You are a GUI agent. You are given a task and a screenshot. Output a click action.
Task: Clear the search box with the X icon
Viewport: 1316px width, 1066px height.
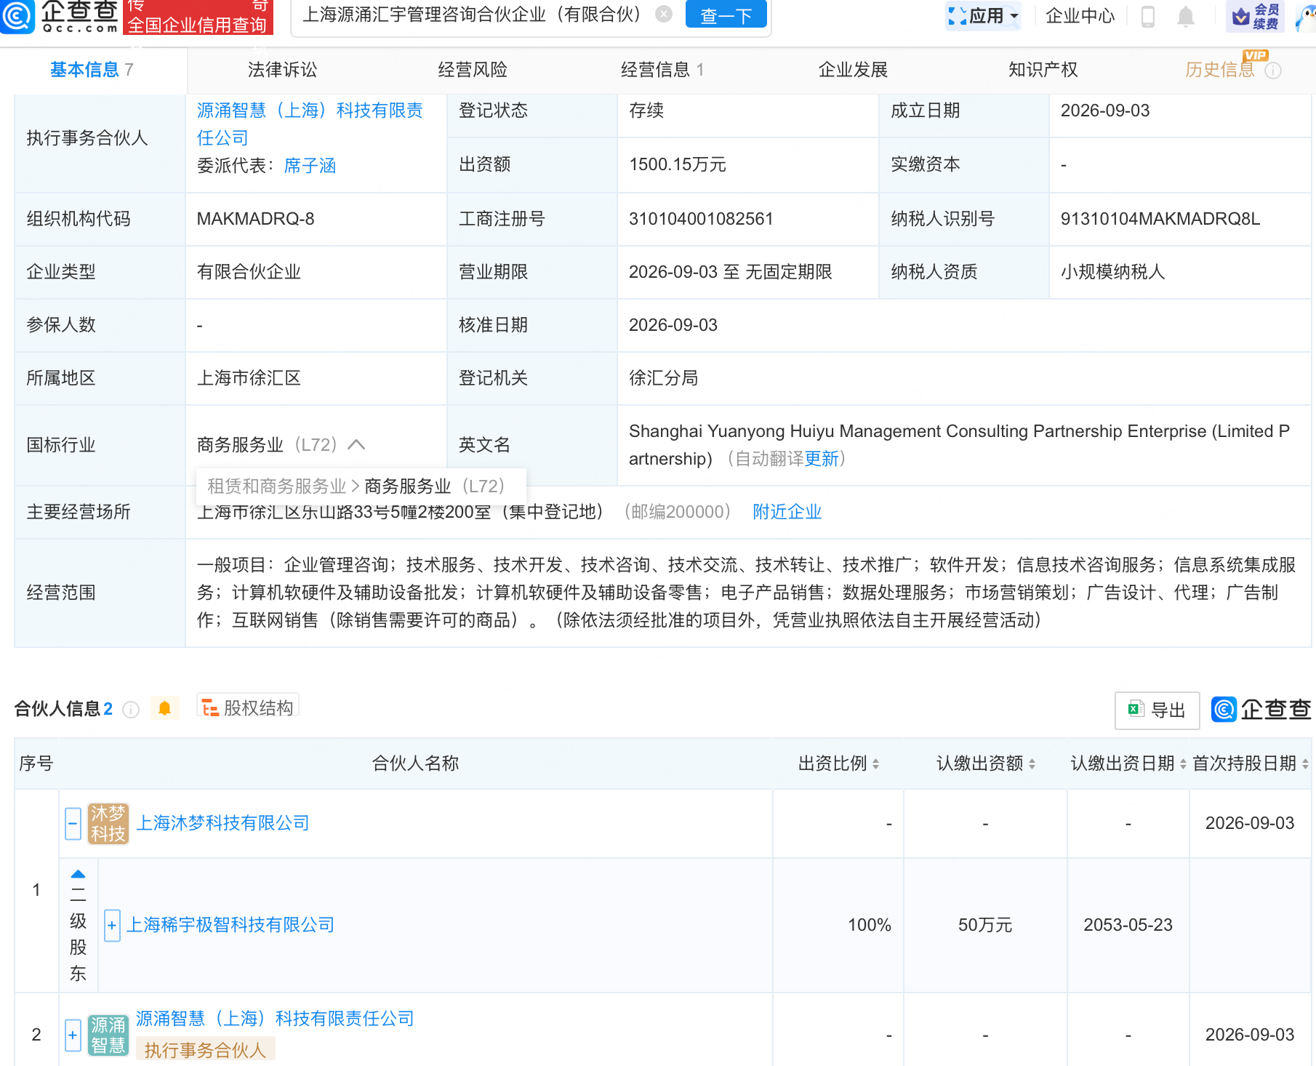[x=664, y=14]
